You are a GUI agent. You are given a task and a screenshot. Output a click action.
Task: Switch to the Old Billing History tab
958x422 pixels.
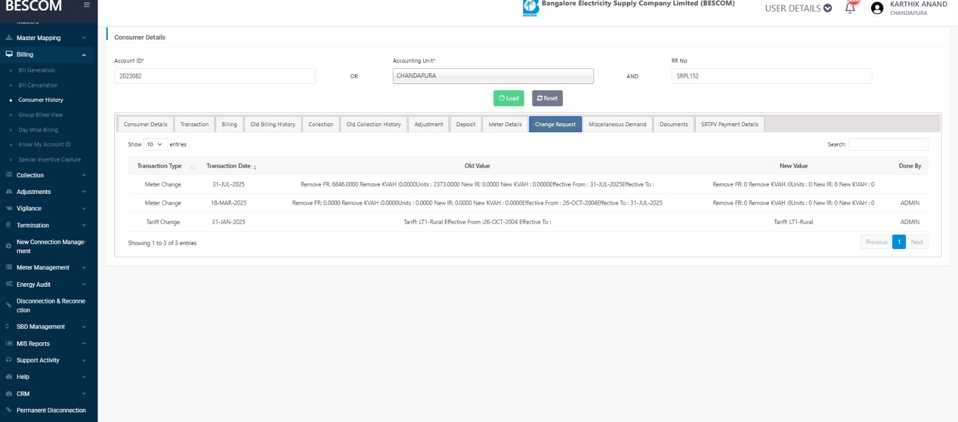273,125
